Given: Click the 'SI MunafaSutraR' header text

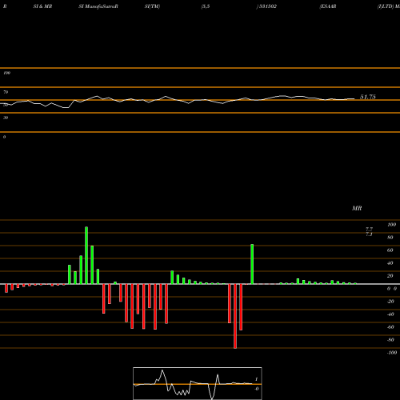Looking at the screenshot, I should pyautogui.click(x=98, y=6).
